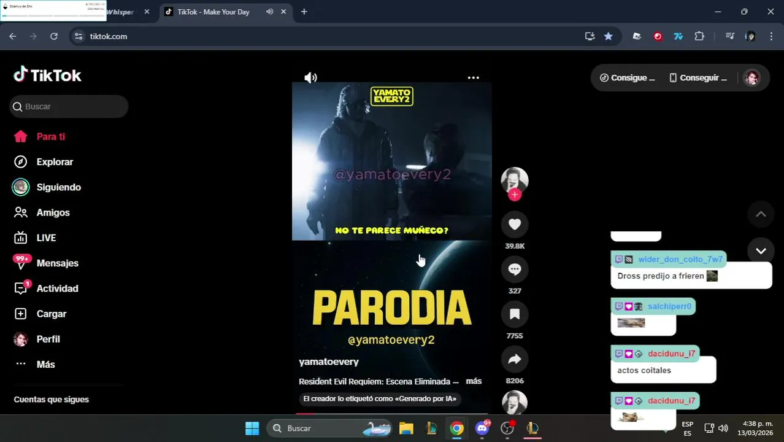Focus the TikTok Buscar search field

pyautogui.click(x=69, y=106)
